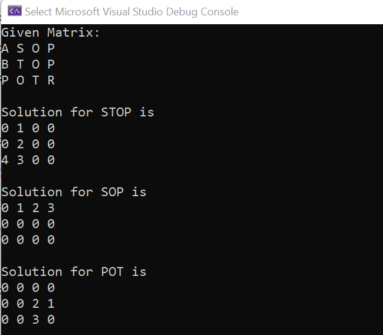The image size is (383, 335).
Task: Click the standalone letter S in the matrix
Action: [x=20, y=48]
